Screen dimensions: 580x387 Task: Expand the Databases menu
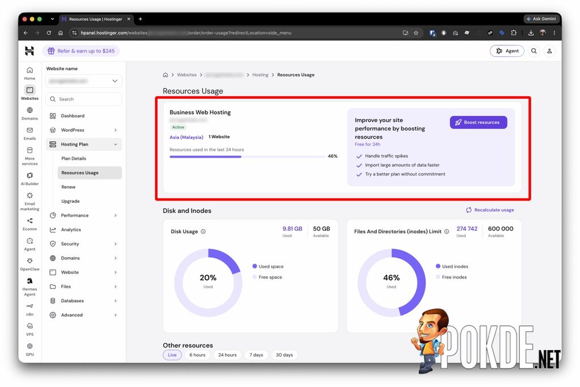tap(84, 301)
